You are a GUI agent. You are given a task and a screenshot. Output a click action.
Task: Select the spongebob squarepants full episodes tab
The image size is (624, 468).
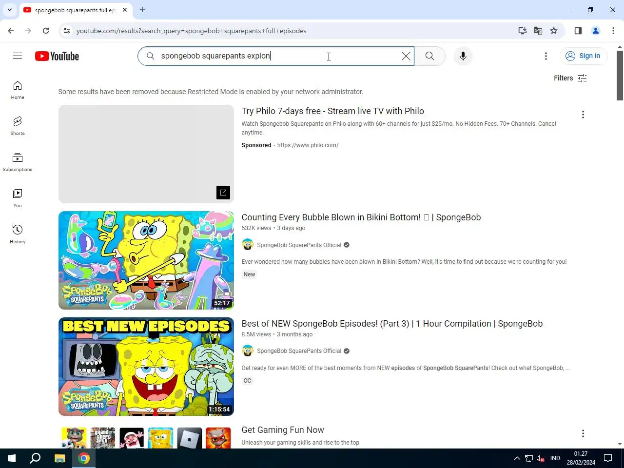76,10
